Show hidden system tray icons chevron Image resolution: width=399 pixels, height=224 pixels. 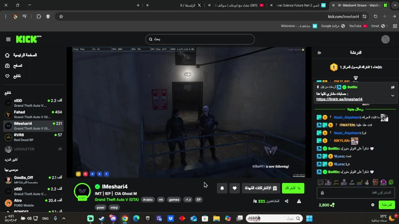tap(64, 218)
